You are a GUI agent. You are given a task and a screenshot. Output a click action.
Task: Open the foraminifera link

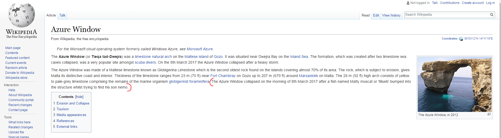click(x=199, y=81)
